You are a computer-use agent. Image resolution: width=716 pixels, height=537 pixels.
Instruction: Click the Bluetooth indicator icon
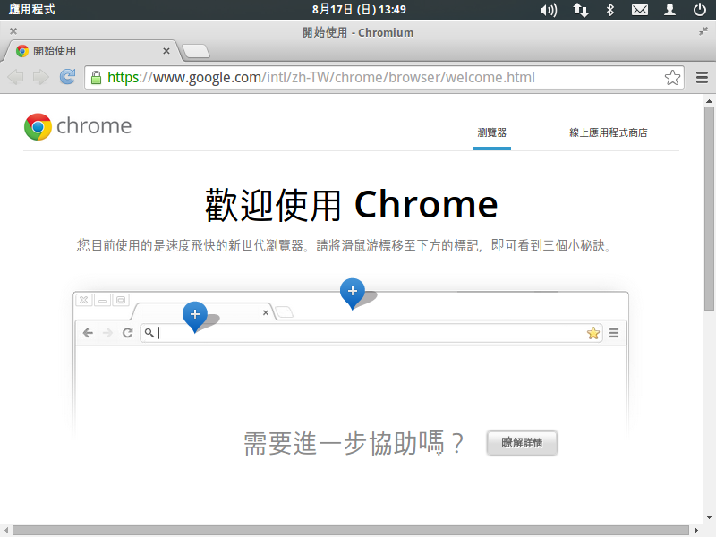[610, 10]
